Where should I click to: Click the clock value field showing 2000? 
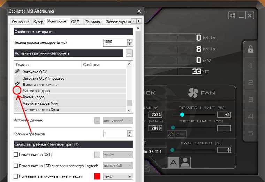point(155,128)
